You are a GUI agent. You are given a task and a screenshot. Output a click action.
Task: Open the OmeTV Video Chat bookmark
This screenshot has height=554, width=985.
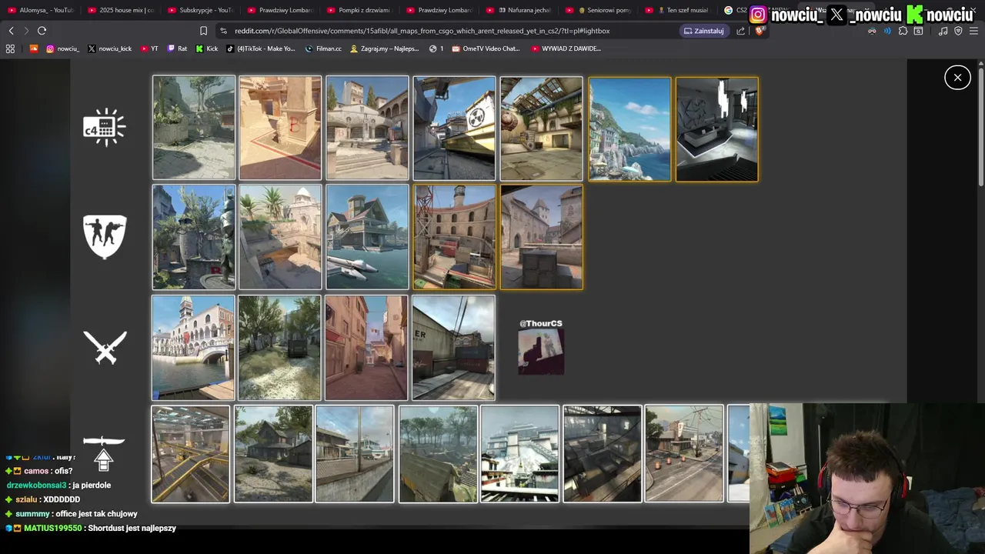(486, 48)
